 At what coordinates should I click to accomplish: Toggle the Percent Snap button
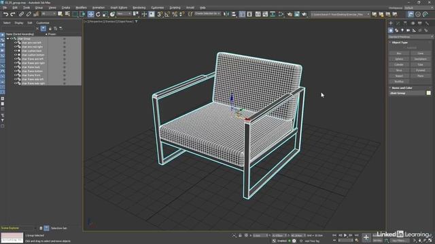175,14
